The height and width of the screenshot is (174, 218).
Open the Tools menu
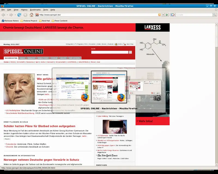pos(46,10)
